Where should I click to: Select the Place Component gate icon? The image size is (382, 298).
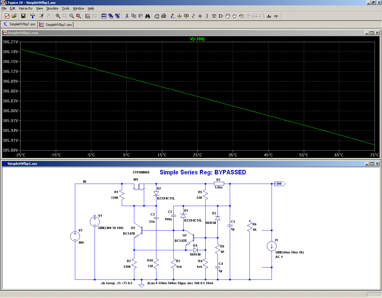coord(221,16)
